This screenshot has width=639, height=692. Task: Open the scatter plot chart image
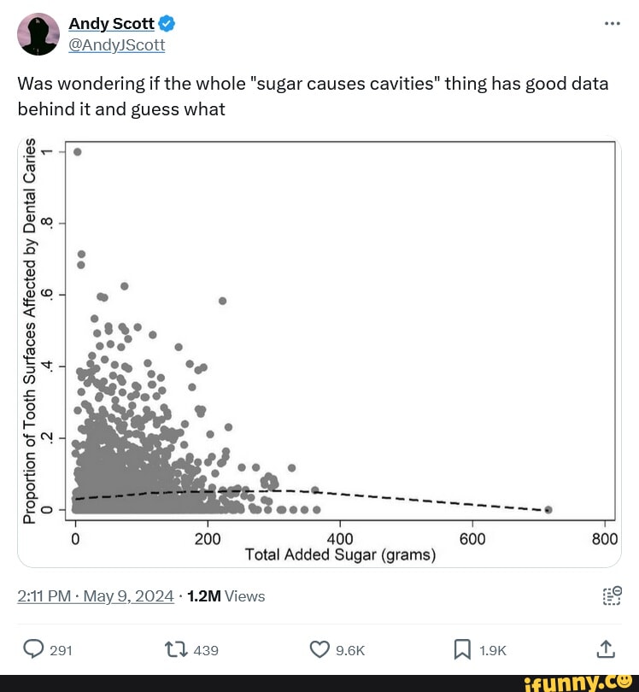coord(319,352)
